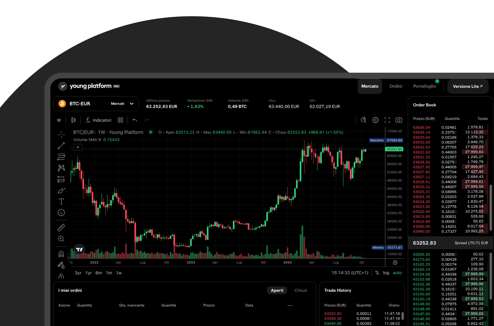The height and width of the screenshot is (326, 494).
Task: Open chart settings via the gear icon
Action: (375, 120)
